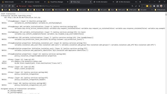Click the 'ALLOW trace.request(yes)' line
Image resolution: width=167 pixels, height=94 pixels.
(x=38, y=63)
